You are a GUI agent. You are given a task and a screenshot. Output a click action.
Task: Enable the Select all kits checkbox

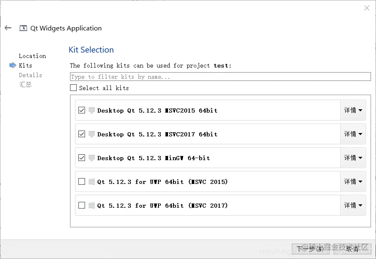point(74,88)
